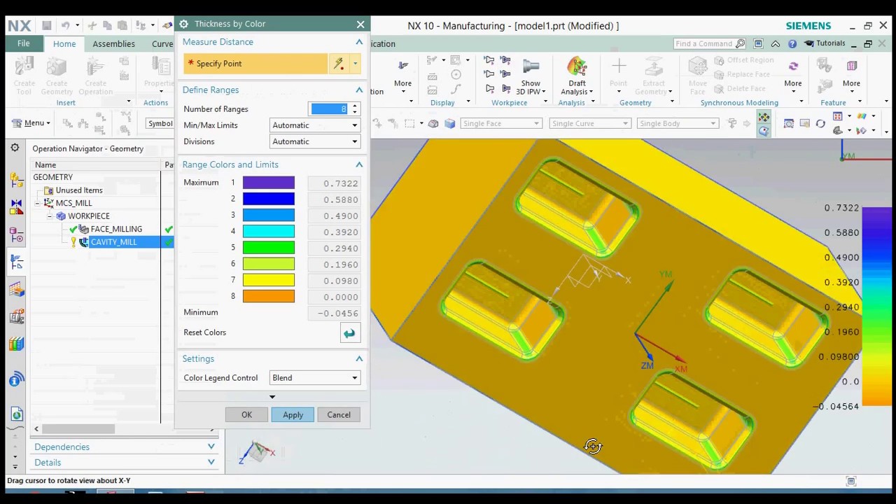The width and height of the screenshot is (896, 504).
Task: Select the FACE_MILLING operation
Action: coord(116,229)
